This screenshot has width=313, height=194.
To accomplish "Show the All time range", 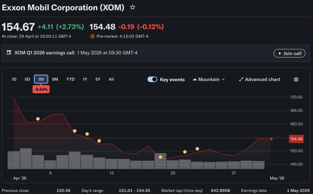I will click(111, 79).
